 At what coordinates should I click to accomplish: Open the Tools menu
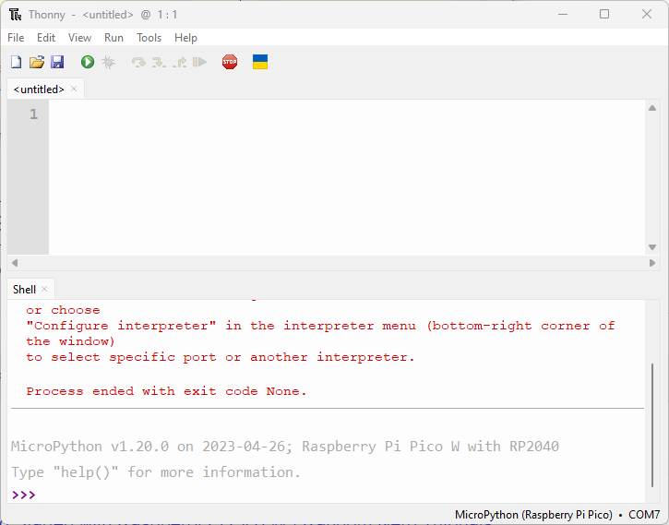pyautogui.click(x=149, y=38)
